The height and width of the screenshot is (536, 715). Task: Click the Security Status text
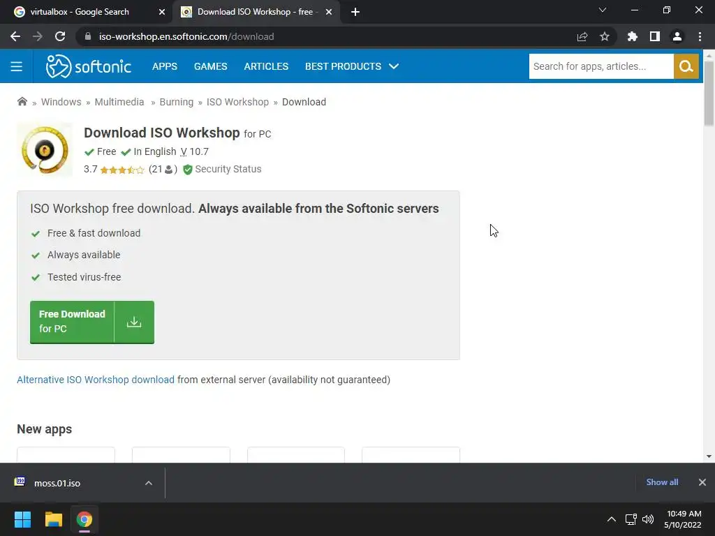click(228, 169)
